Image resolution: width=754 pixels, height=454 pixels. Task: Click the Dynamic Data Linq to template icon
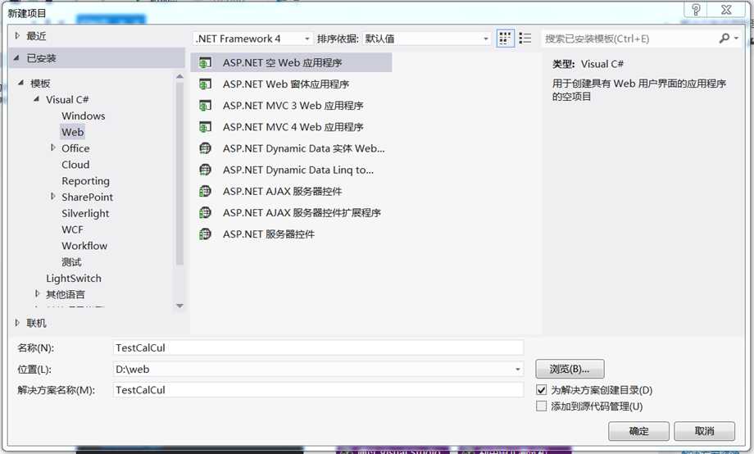206,170
